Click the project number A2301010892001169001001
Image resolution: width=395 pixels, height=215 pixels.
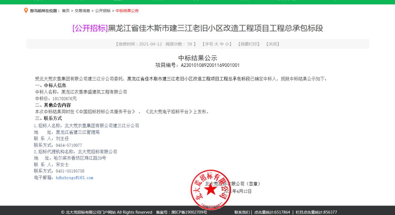pos(210,65)
